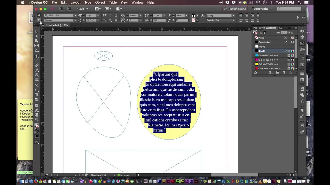Open the Layers panel icon in dock
Viewport: 330px width, 185px height.
click(x=302, y=37)
